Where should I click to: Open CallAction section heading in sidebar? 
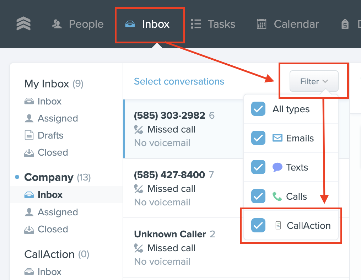[x=56, y=254]
